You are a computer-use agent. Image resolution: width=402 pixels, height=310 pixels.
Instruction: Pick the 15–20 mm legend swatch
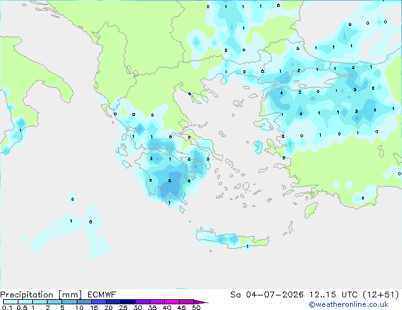coord(98,302)
